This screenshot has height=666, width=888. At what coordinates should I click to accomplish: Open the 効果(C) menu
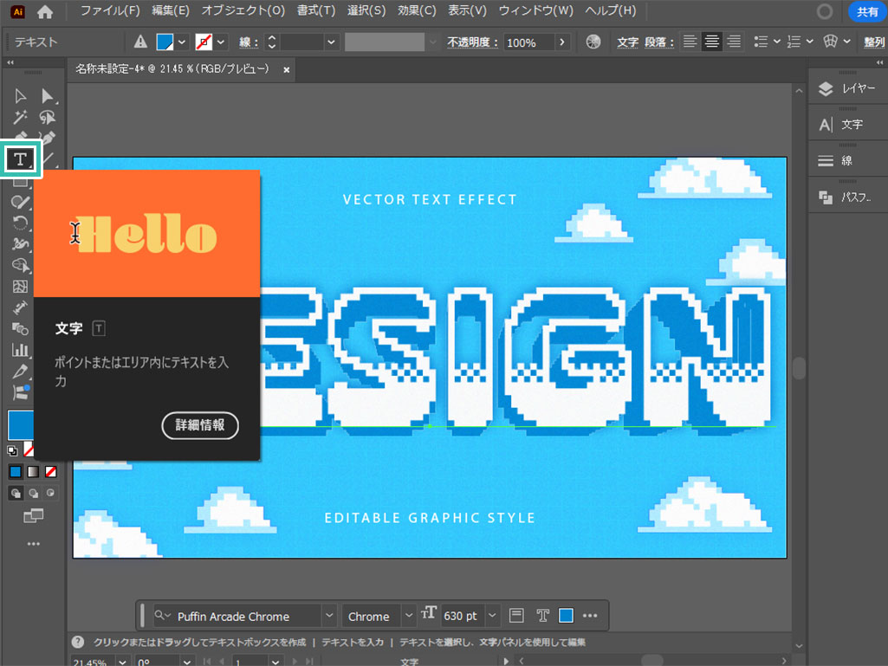417,11
